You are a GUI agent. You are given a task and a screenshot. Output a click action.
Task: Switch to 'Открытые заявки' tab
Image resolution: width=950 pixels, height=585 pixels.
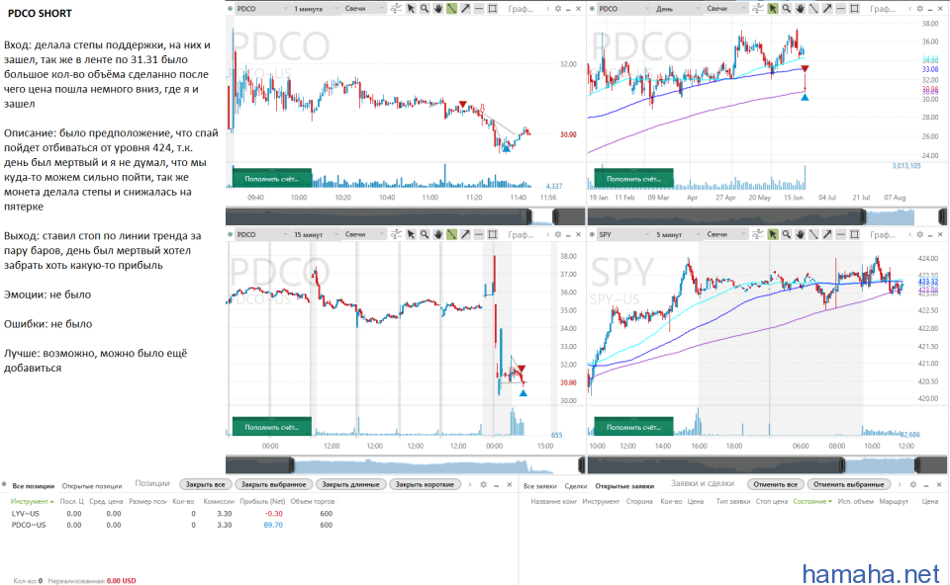(x=624, y=486)
